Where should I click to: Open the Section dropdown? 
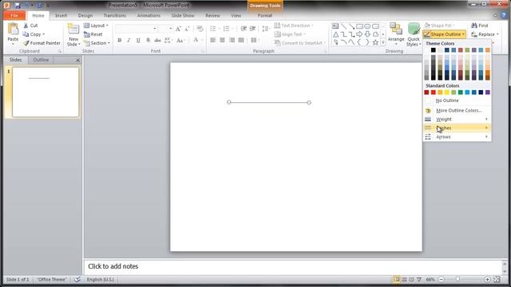[x=97, y=43]
